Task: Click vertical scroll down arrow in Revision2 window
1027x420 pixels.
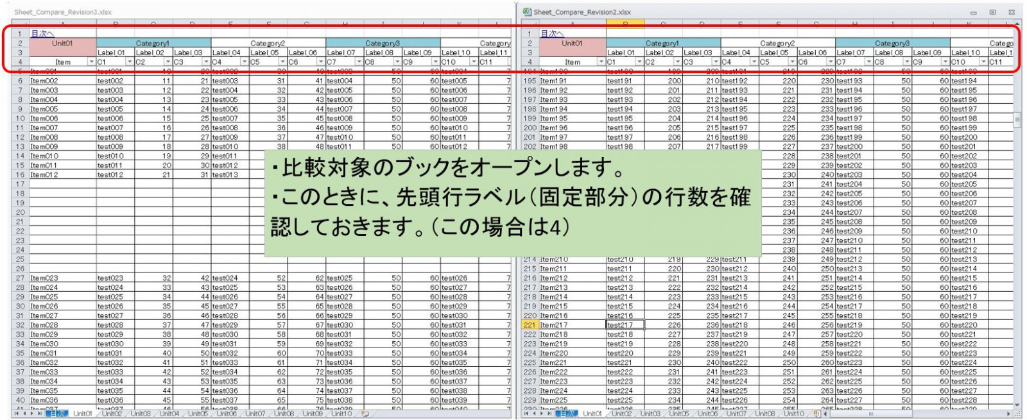Action: tap(1017, 405)
